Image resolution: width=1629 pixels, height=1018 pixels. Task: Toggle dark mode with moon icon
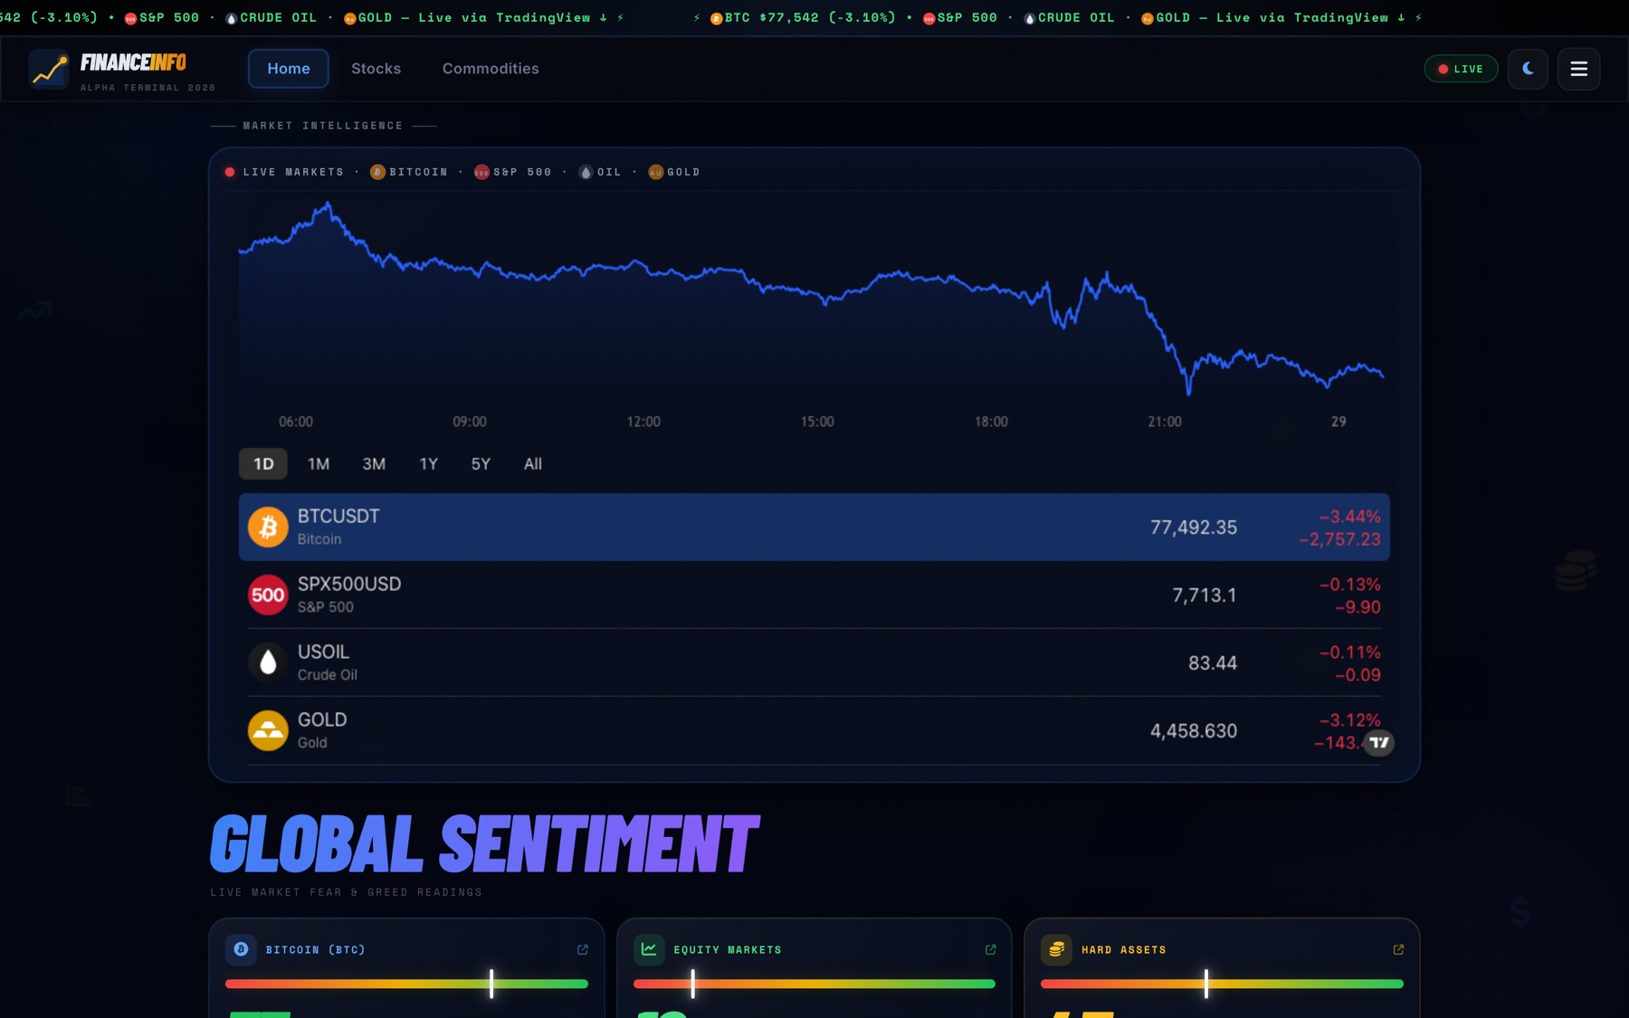click(1528, 69)
